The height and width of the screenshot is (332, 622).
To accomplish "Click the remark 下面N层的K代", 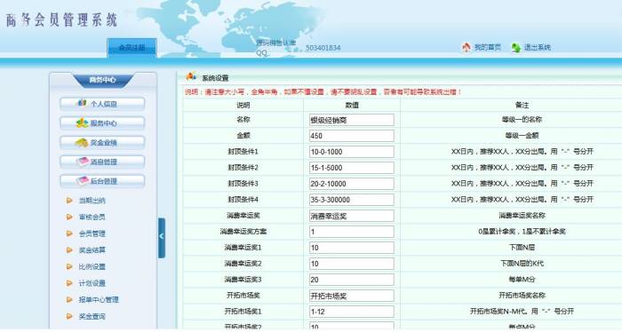I will click(522, 264).
